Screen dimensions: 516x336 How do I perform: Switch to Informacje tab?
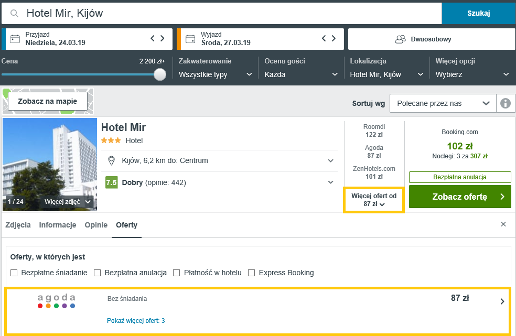(58, 225)
